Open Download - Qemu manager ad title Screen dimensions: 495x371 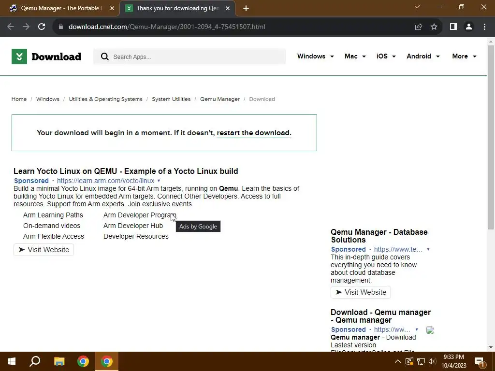coord(381,316)
